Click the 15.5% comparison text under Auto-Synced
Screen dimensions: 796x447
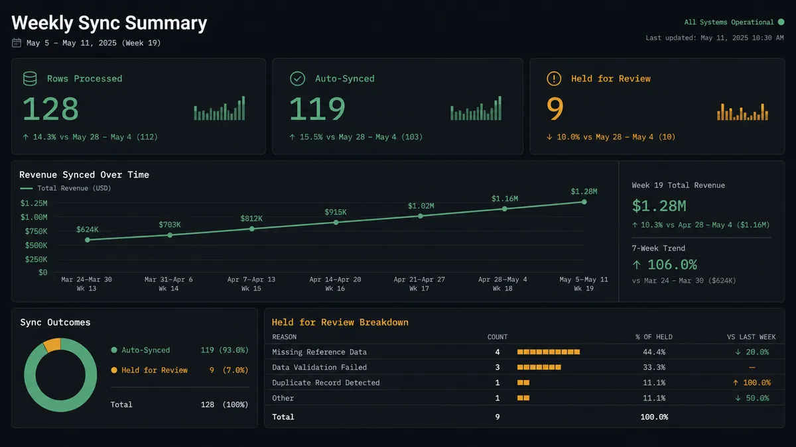click(356, 137)
